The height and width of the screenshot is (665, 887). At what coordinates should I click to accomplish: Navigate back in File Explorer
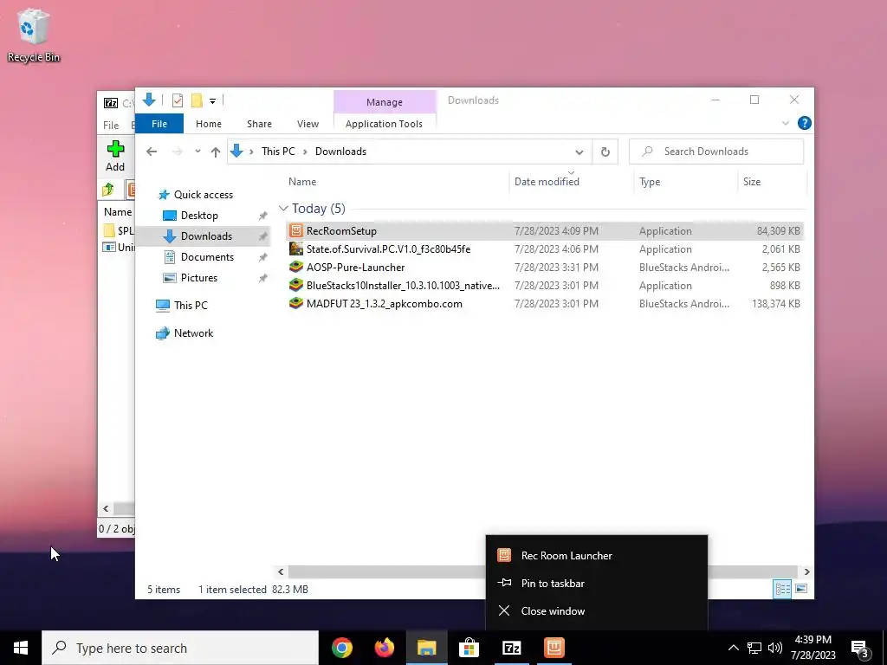(151, 152)
